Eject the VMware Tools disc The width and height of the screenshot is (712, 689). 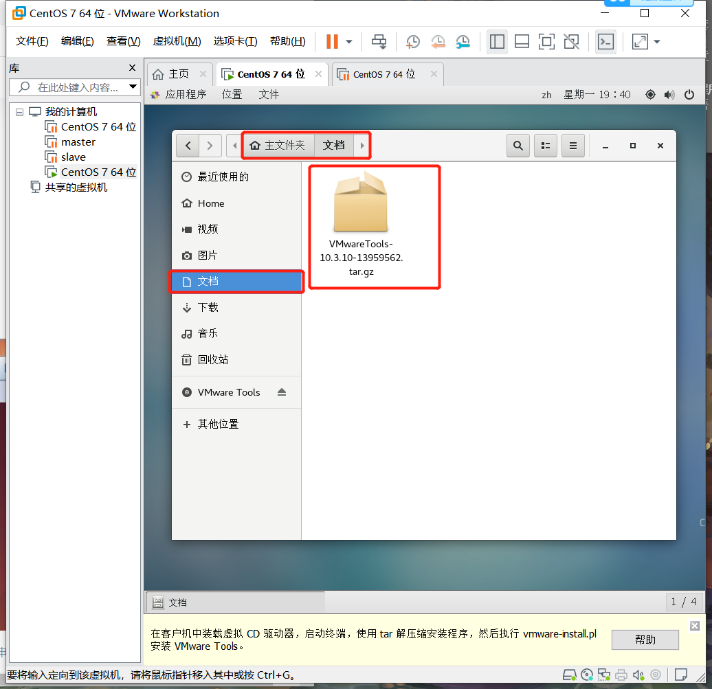[x=282, y=392]
